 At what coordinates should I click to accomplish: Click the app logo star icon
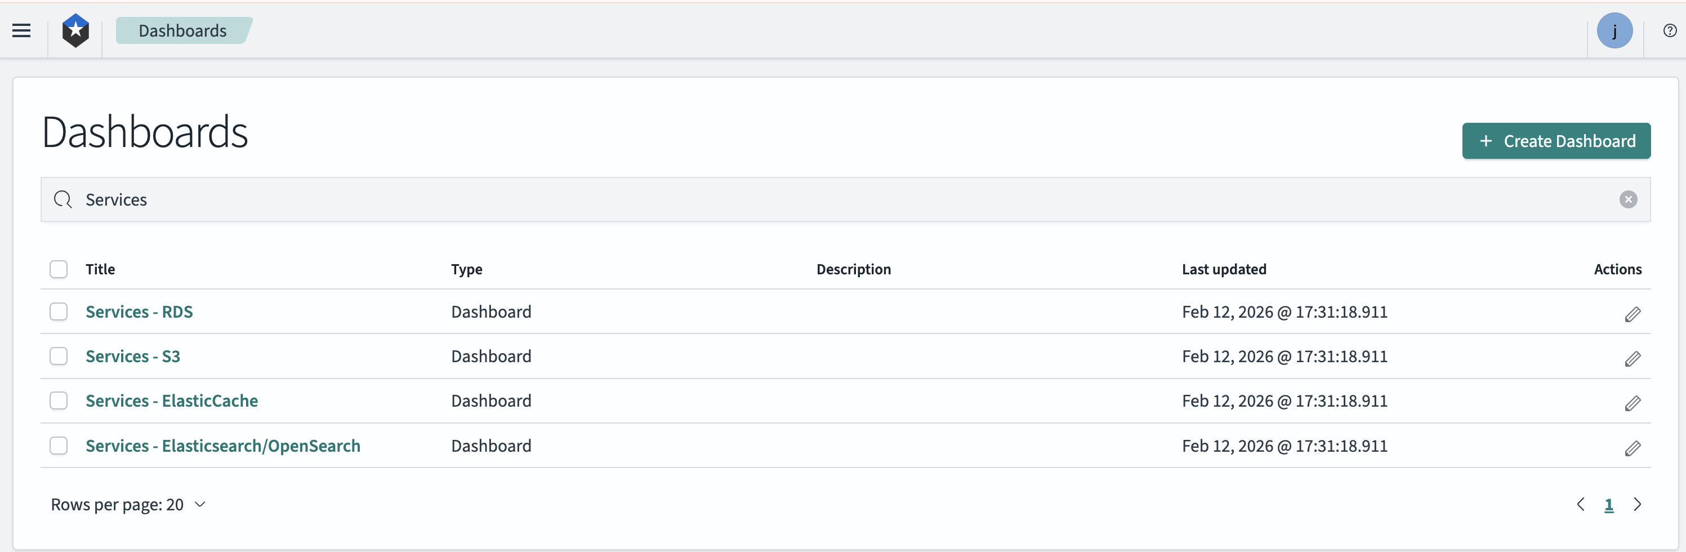[75, 29]
